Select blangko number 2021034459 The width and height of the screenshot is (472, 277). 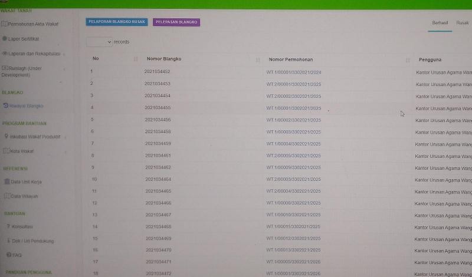[x=158, y=143]
